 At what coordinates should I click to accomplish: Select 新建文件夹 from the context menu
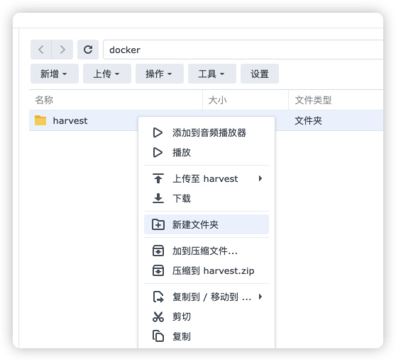coord(207,224)
